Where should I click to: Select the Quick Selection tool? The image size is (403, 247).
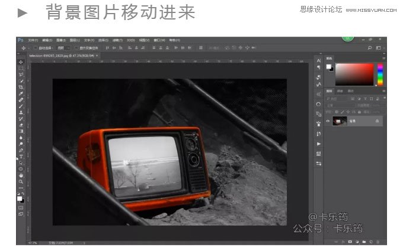(x=21, y=81)
